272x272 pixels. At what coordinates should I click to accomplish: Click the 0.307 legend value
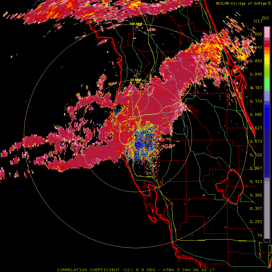[256, 209]
